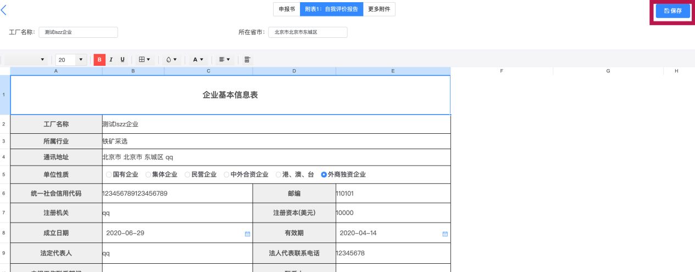
Task: Go back using the left arrow
Action: pos(4,10)
